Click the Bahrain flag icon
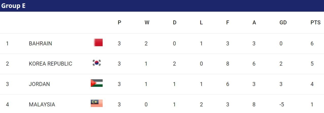 (x=98, y=42)
